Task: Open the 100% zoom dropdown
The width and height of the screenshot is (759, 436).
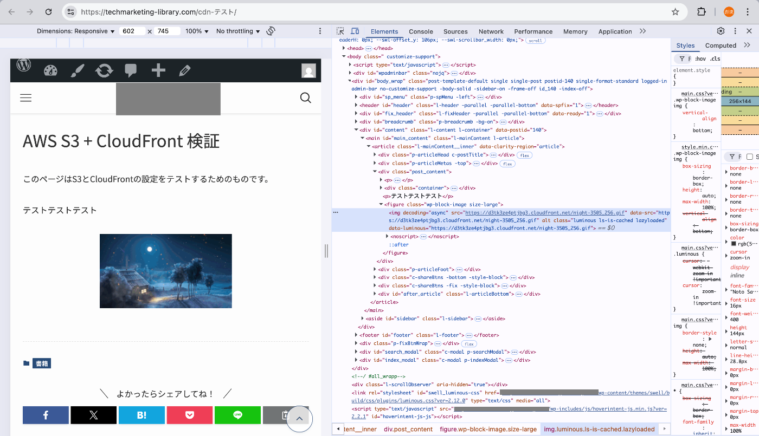Action: 197,31
